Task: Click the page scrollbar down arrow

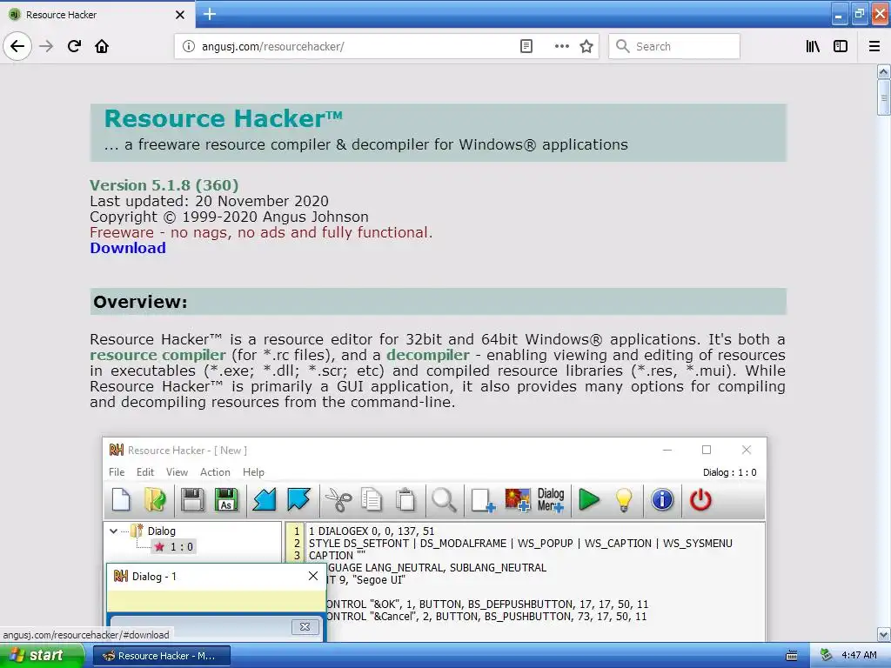Action: tap(884, 634)
